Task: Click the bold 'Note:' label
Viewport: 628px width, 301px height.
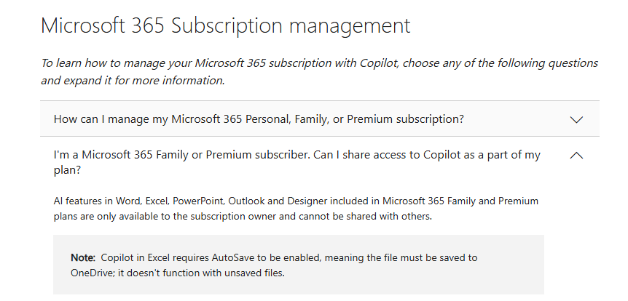Action: (83, 258)
